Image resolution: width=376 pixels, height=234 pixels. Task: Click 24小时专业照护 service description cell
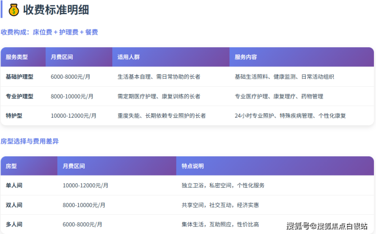[290, 116]
